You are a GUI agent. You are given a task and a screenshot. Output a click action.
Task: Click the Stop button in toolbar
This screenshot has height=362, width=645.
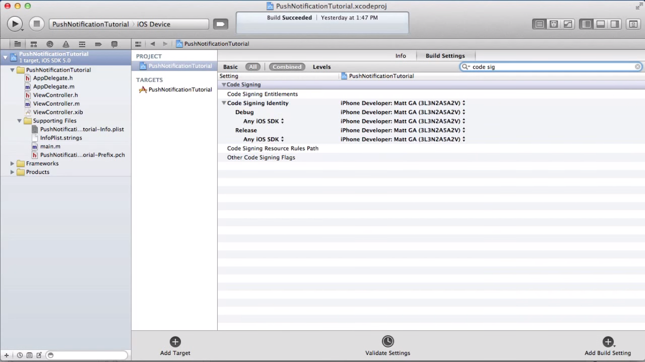(x=36, y=24)
